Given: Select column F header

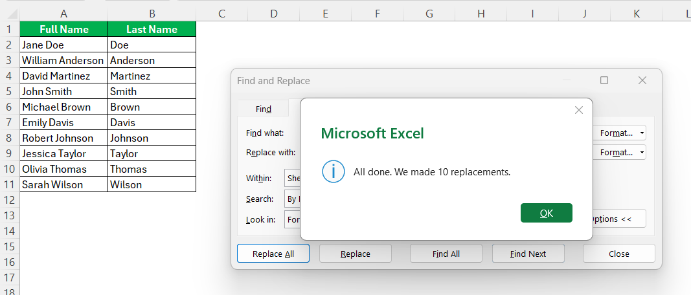Looking at the screenshot, I should coord(377,14).
